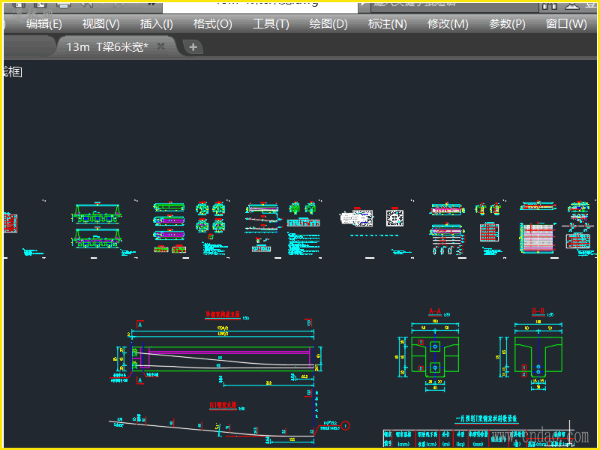600x450 pixels.
Task: Switch to the 13m T梁6米宽 drawing tab
Action: 107,47
